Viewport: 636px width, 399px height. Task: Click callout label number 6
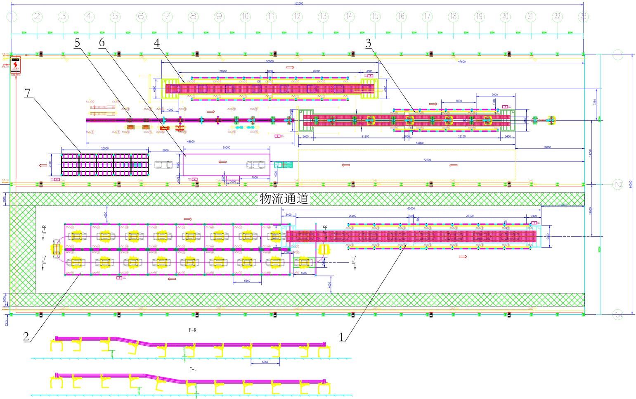[x=102, y=42]
